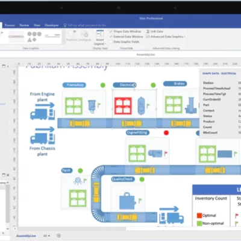Select the shapes data graphic thumbnail
Viewport: 241px width, 241px height.
34,37
